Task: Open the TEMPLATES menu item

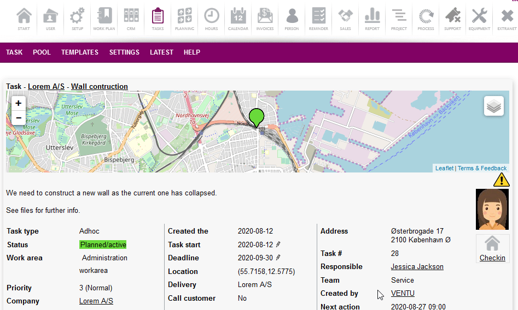Action: pyautogui.click(x=80, y=52)
